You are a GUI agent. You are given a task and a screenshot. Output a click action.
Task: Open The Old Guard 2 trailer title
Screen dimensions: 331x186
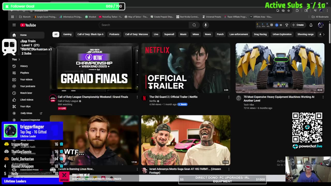[173, 97]
